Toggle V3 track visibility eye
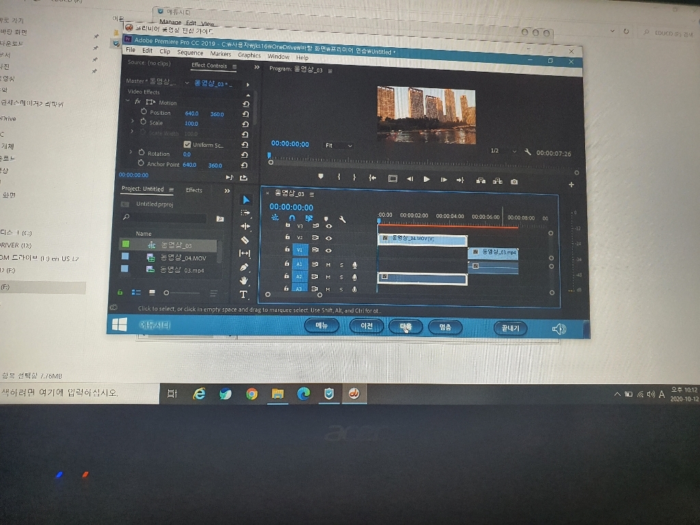This screenshot has height=525, width=700. point(329,226)
